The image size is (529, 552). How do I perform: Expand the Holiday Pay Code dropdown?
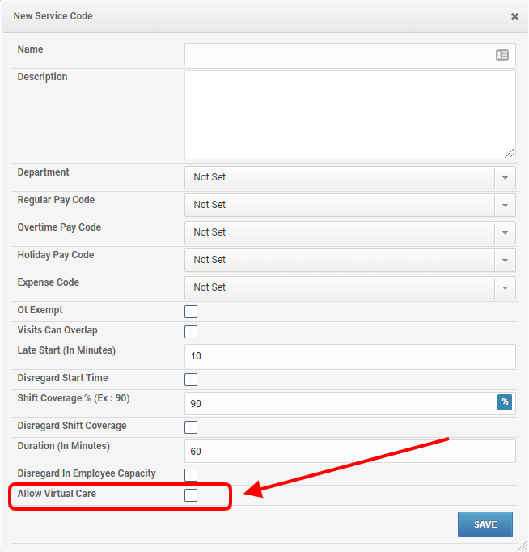(x=349, y=260)
